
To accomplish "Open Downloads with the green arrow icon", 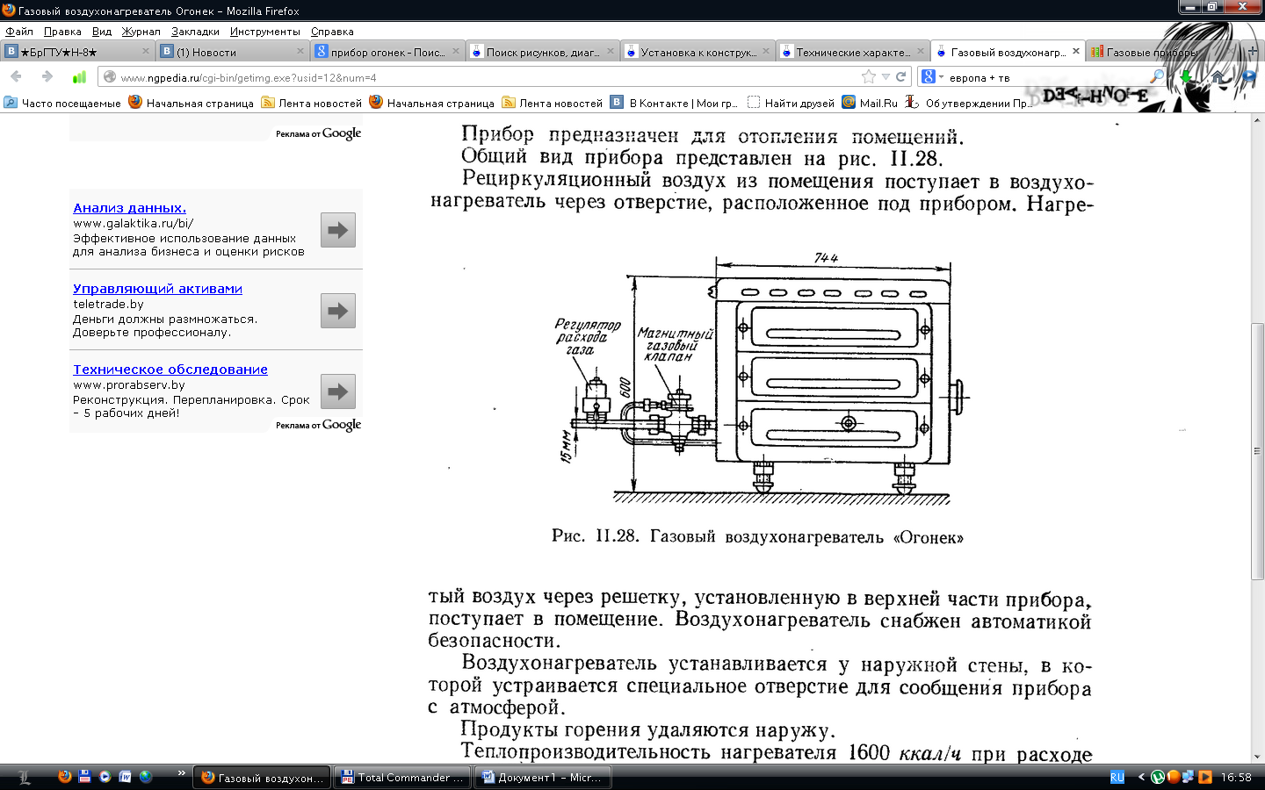I will (1186, 77).
